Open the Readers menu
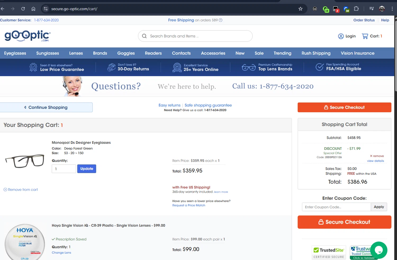 153,53
